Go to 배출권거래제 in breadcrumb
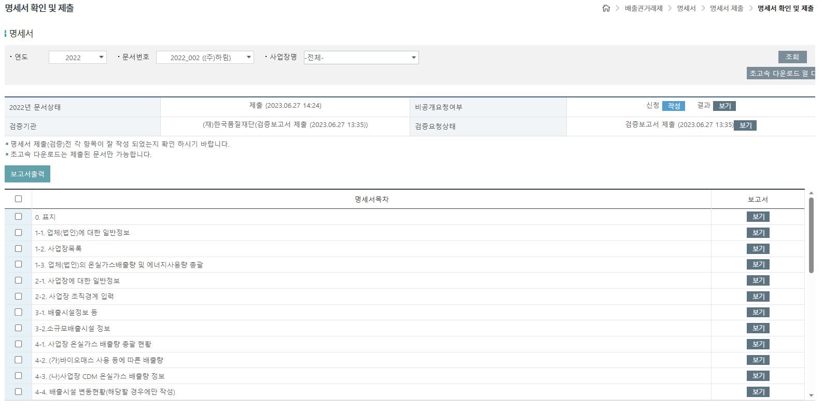This screenshot has height=410, width=823. click(644, 8)
